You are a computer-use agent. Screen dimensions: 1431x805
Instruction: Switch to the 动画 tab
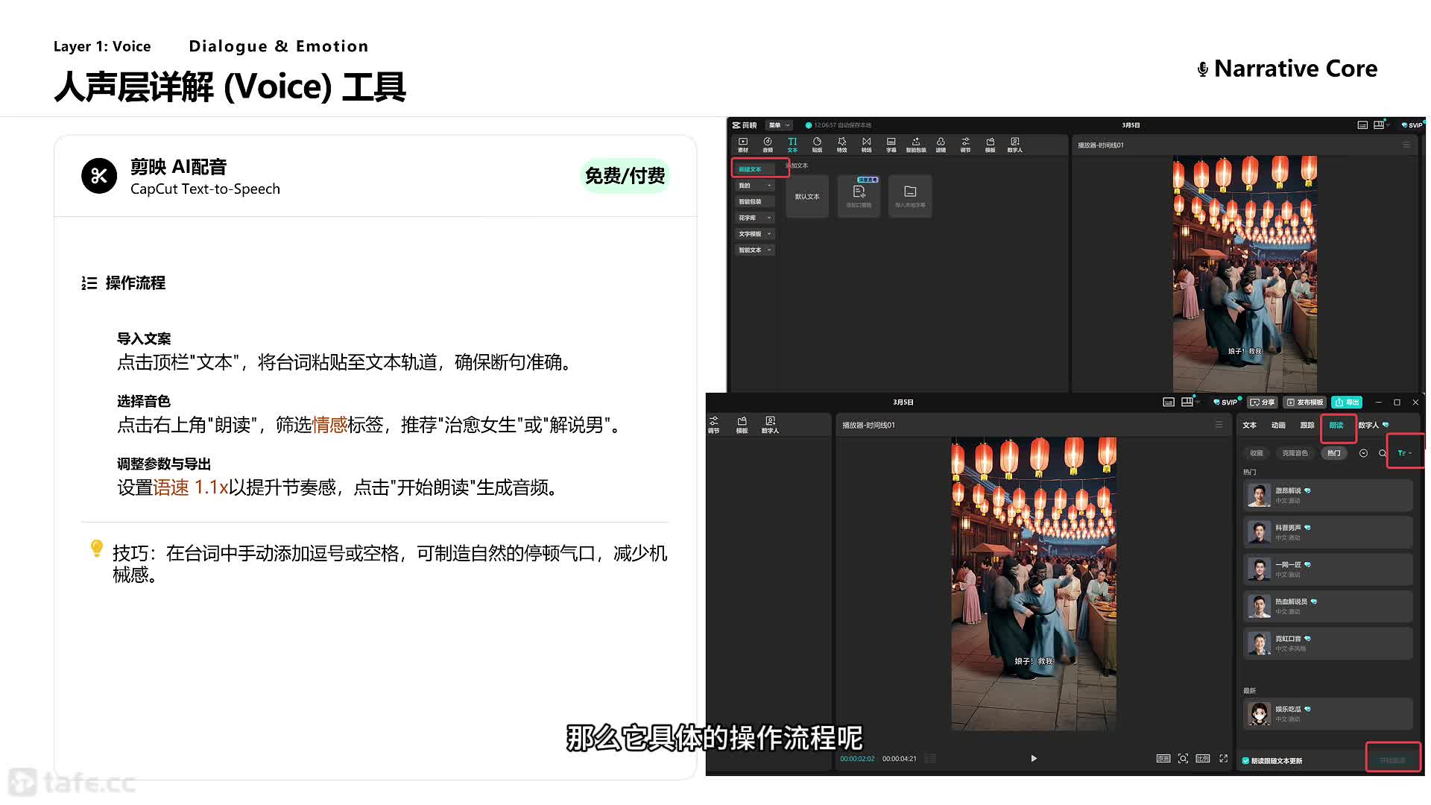(x=1278, y=425)
